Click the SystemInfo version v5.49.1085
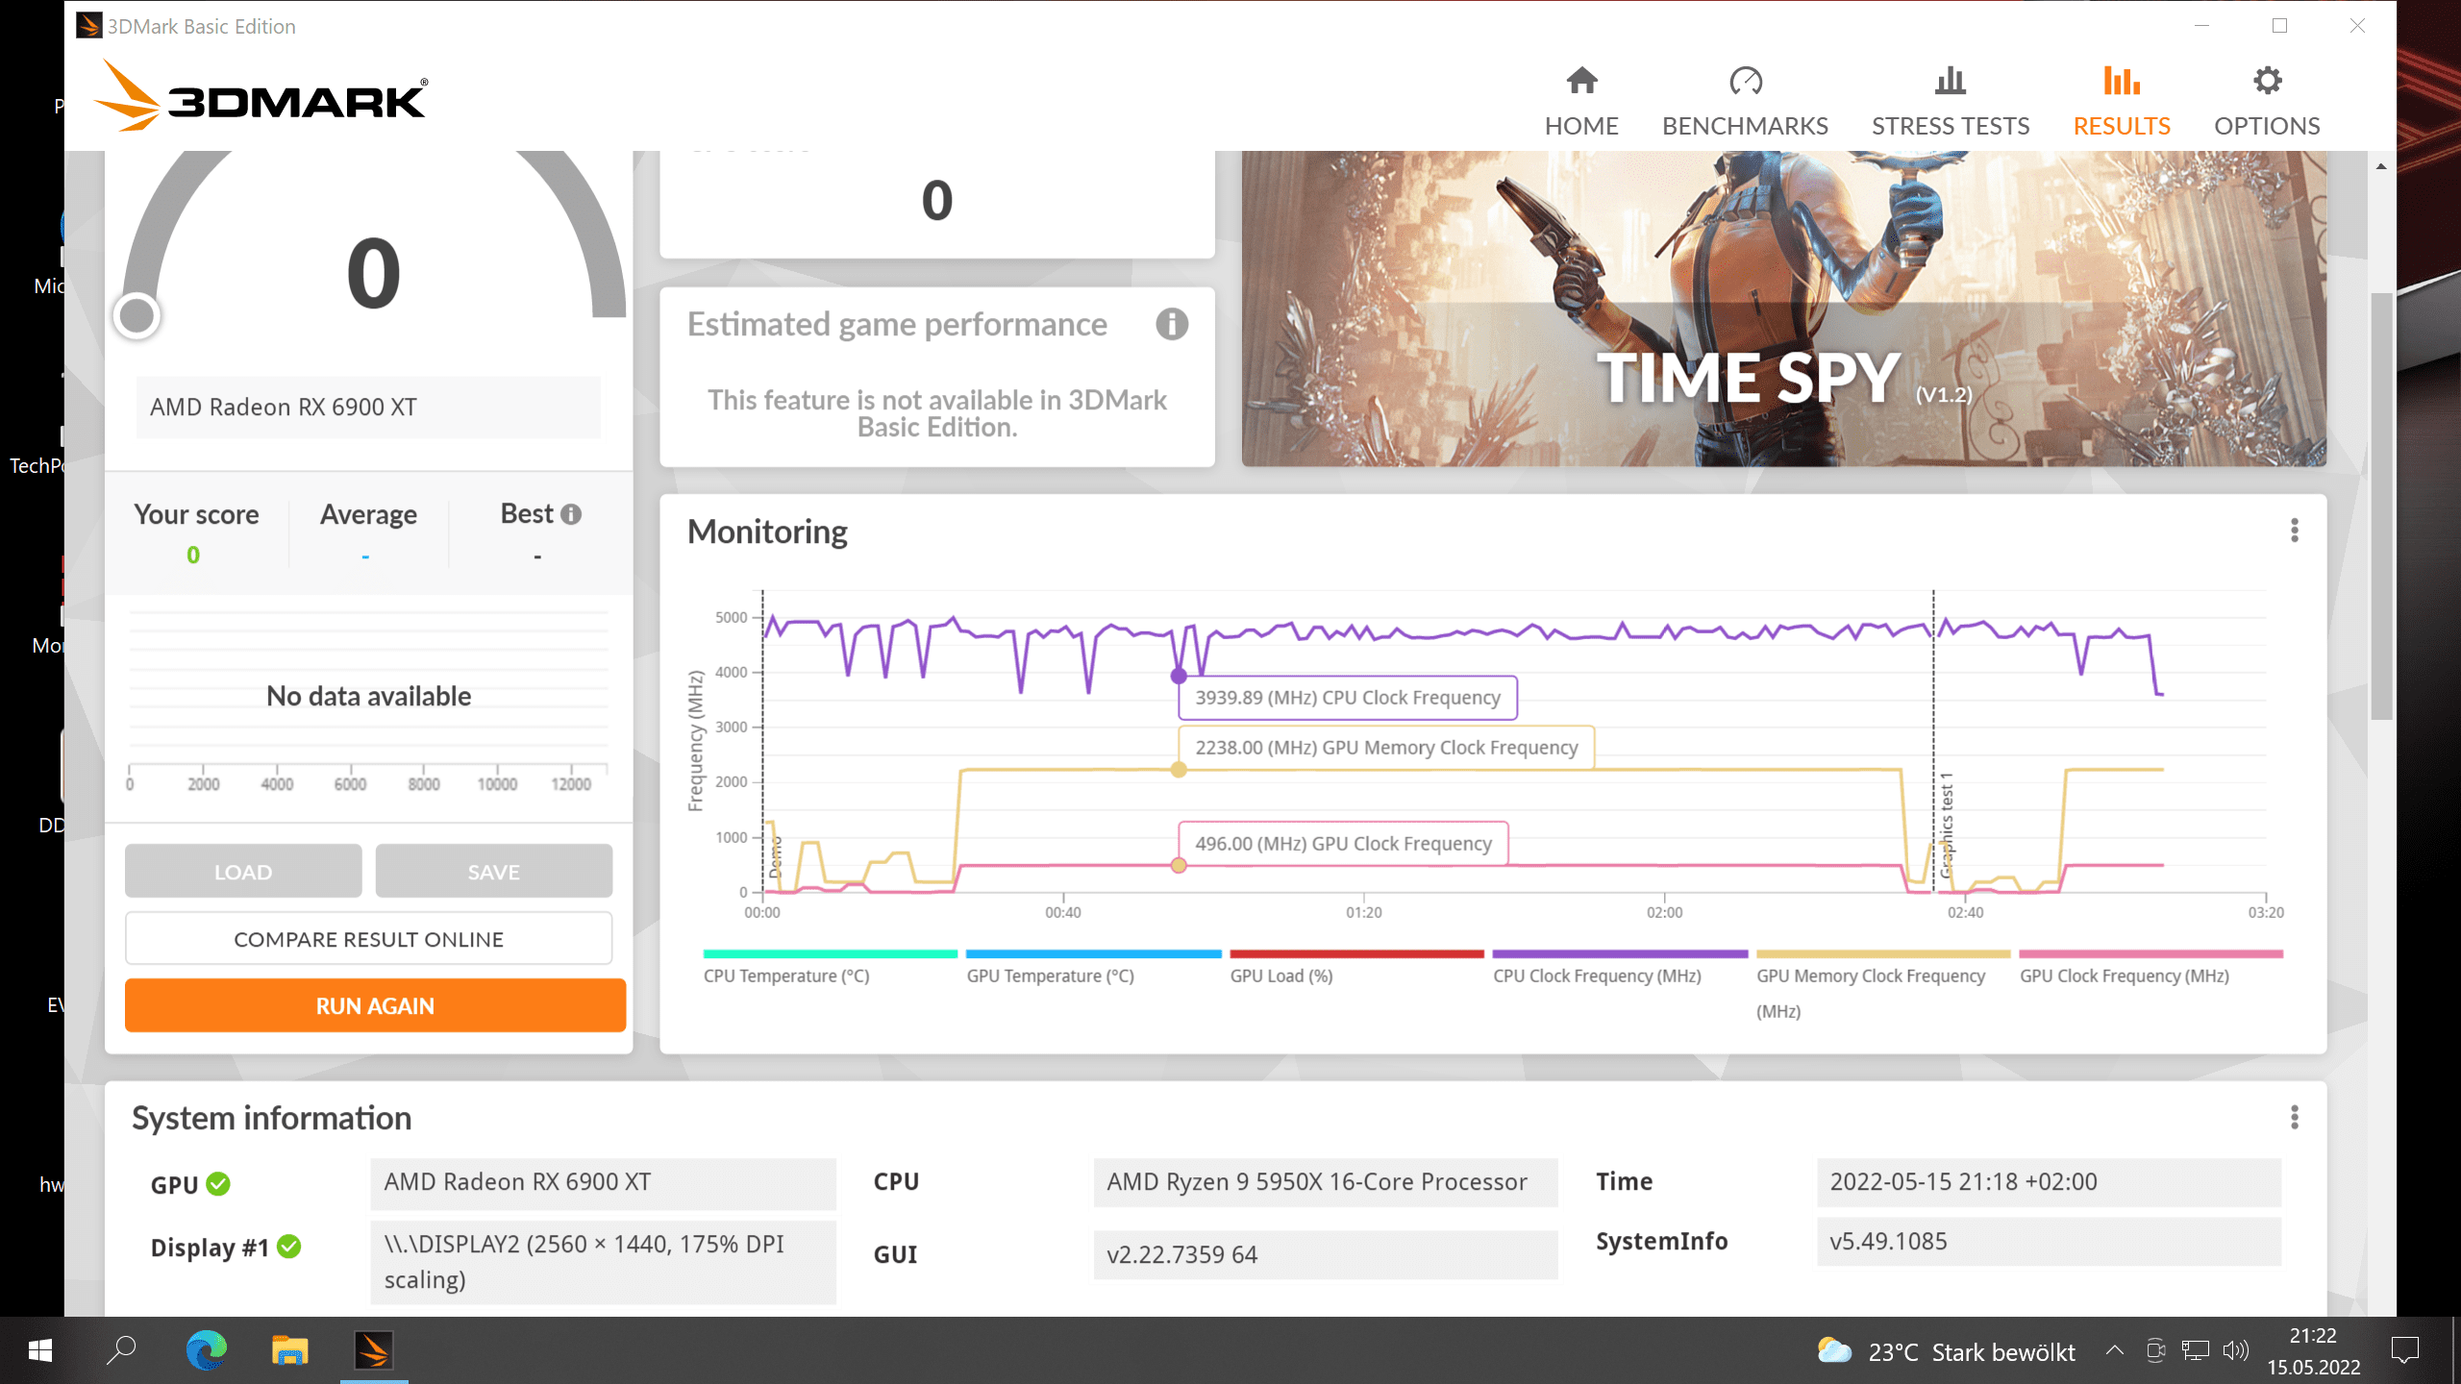The image size is (2461, 1384). tap(2049, 1242)
